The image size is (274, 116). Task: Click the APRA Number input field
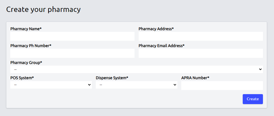tap(222, 86)
